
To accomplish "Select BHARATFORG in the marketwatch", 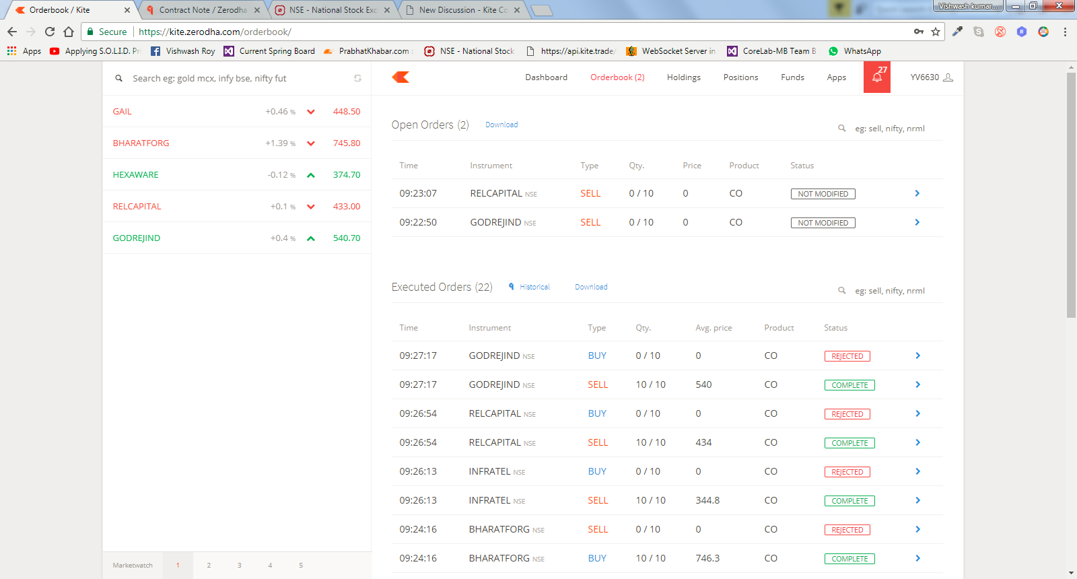I will pyautogui.click(x=237, y=143).
